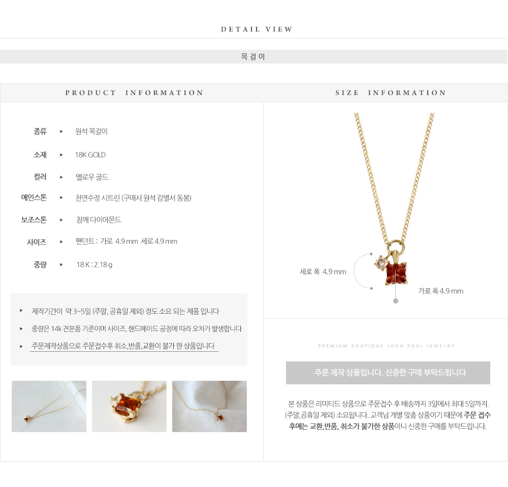Click the small diamond accent on pendant
Viewport: 508px width, 487px height.
tap(381, 263)
